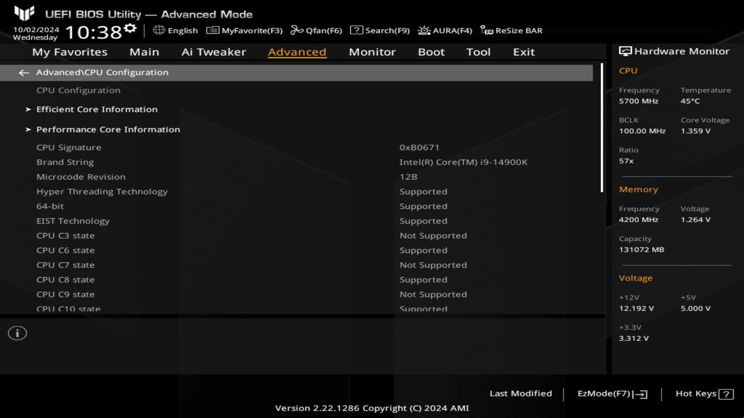This screenshot has height=418, width=744.
Task: Click the 4200 MHz memory frequency value
Action: point(639,220)
